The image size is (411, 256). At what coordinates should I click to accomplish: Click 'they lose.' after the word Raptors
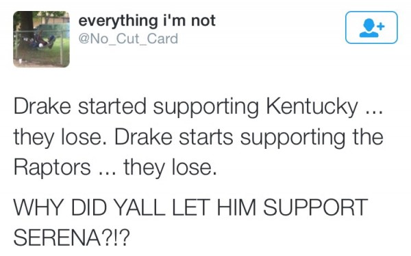(171, 167)
